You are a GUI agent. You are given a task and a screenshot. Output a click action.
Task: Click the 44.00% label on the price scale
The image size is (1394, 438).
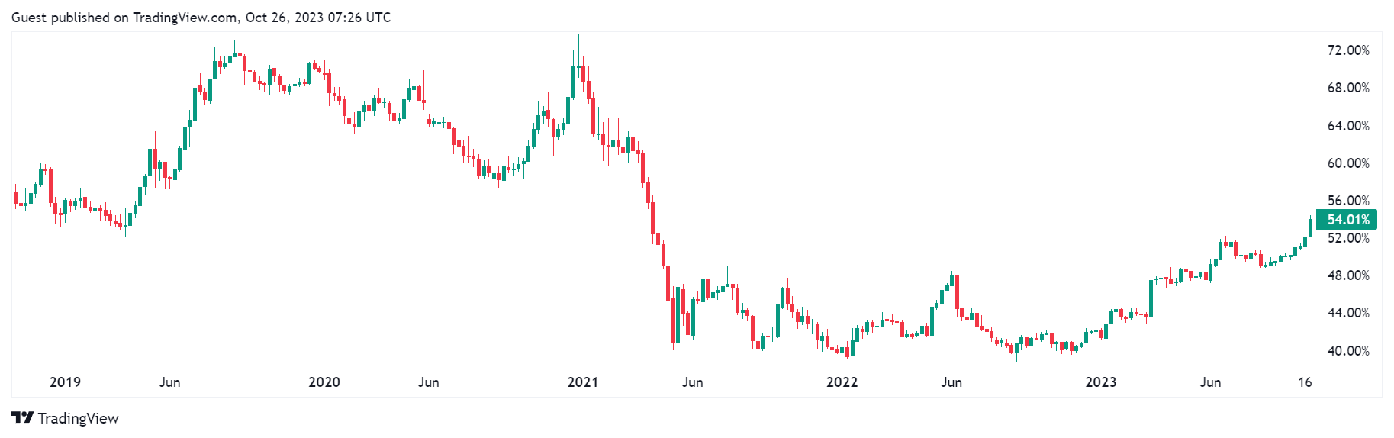(x=1348, y=313)
